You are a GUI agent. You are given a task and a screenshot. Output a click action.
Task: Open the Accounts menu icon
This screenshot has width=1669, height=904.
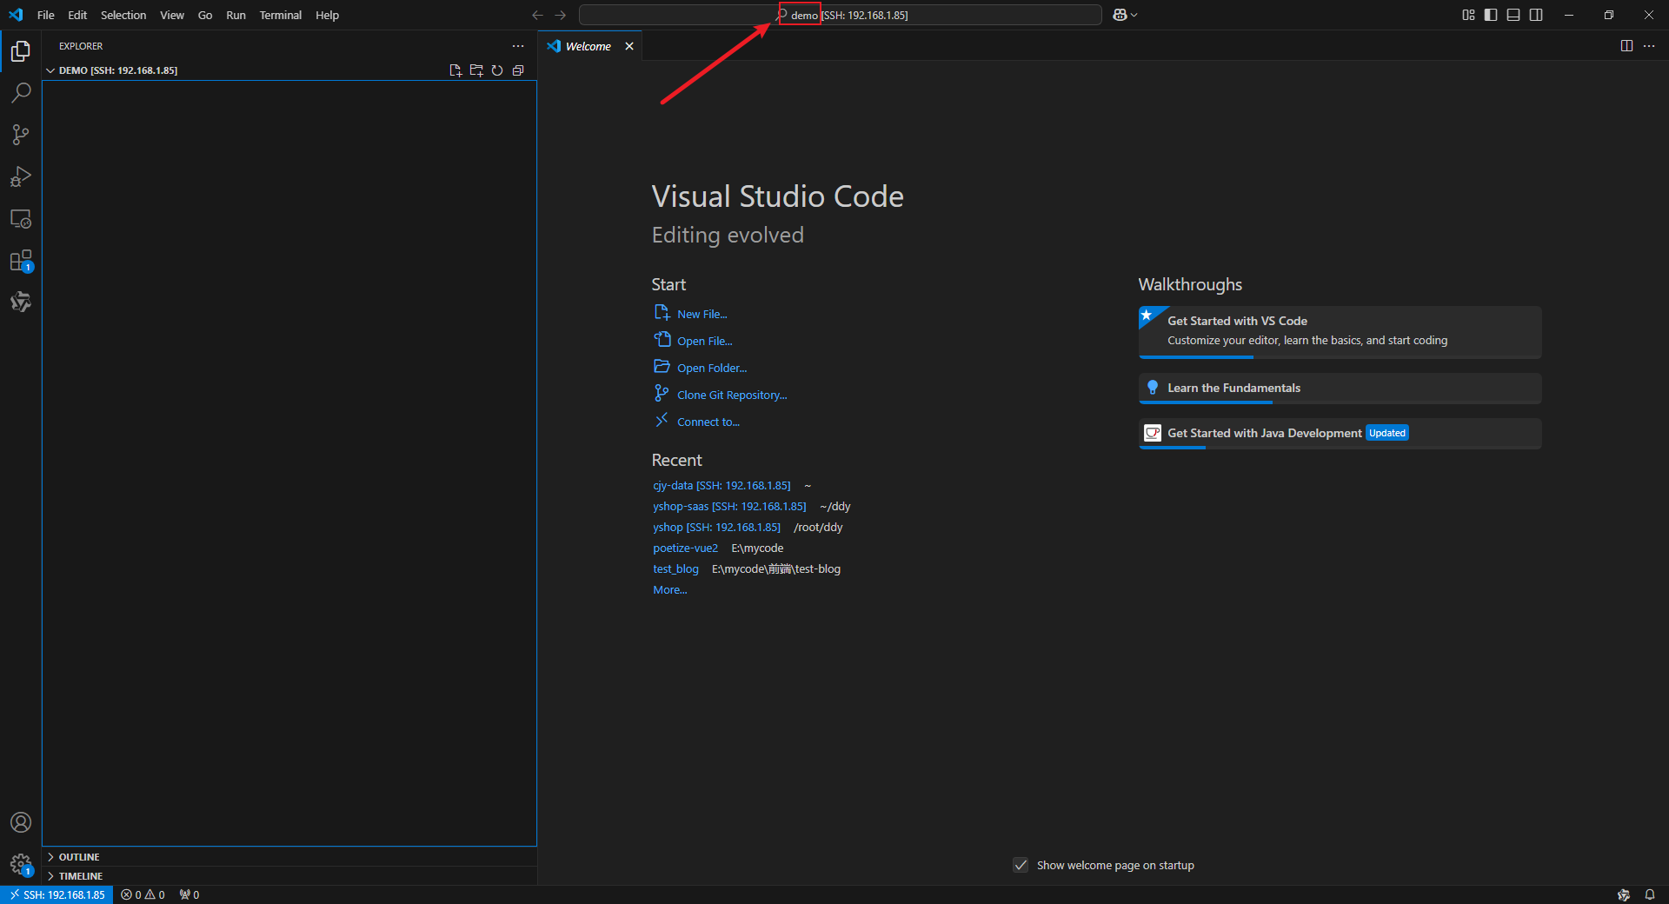21,822
